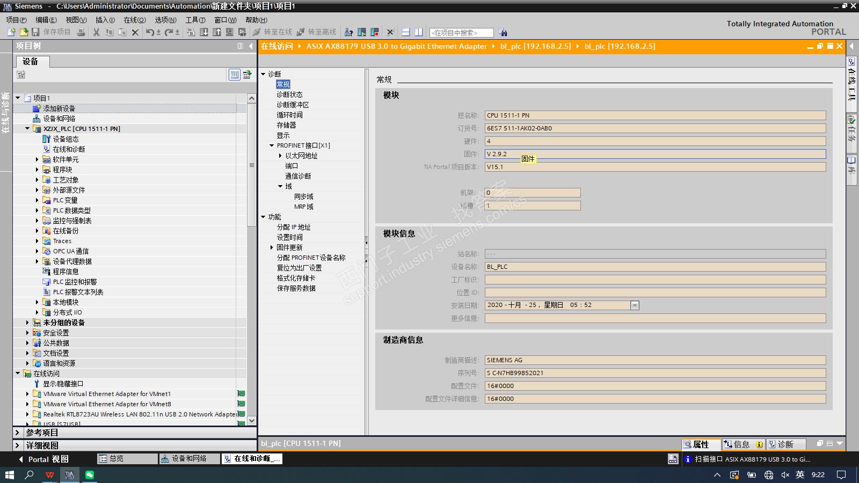Image resolution: width=859 pixels, height=483 pixels.
Task: Click the search-in-project binoculars icon
Action: pos(503,33)
